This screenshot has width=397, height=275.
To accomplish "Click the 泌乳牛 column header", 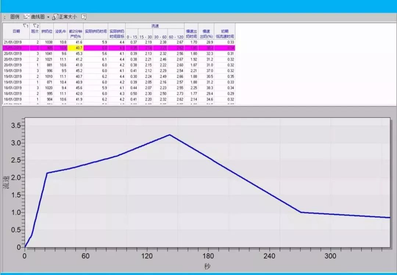I will point(61,32).
